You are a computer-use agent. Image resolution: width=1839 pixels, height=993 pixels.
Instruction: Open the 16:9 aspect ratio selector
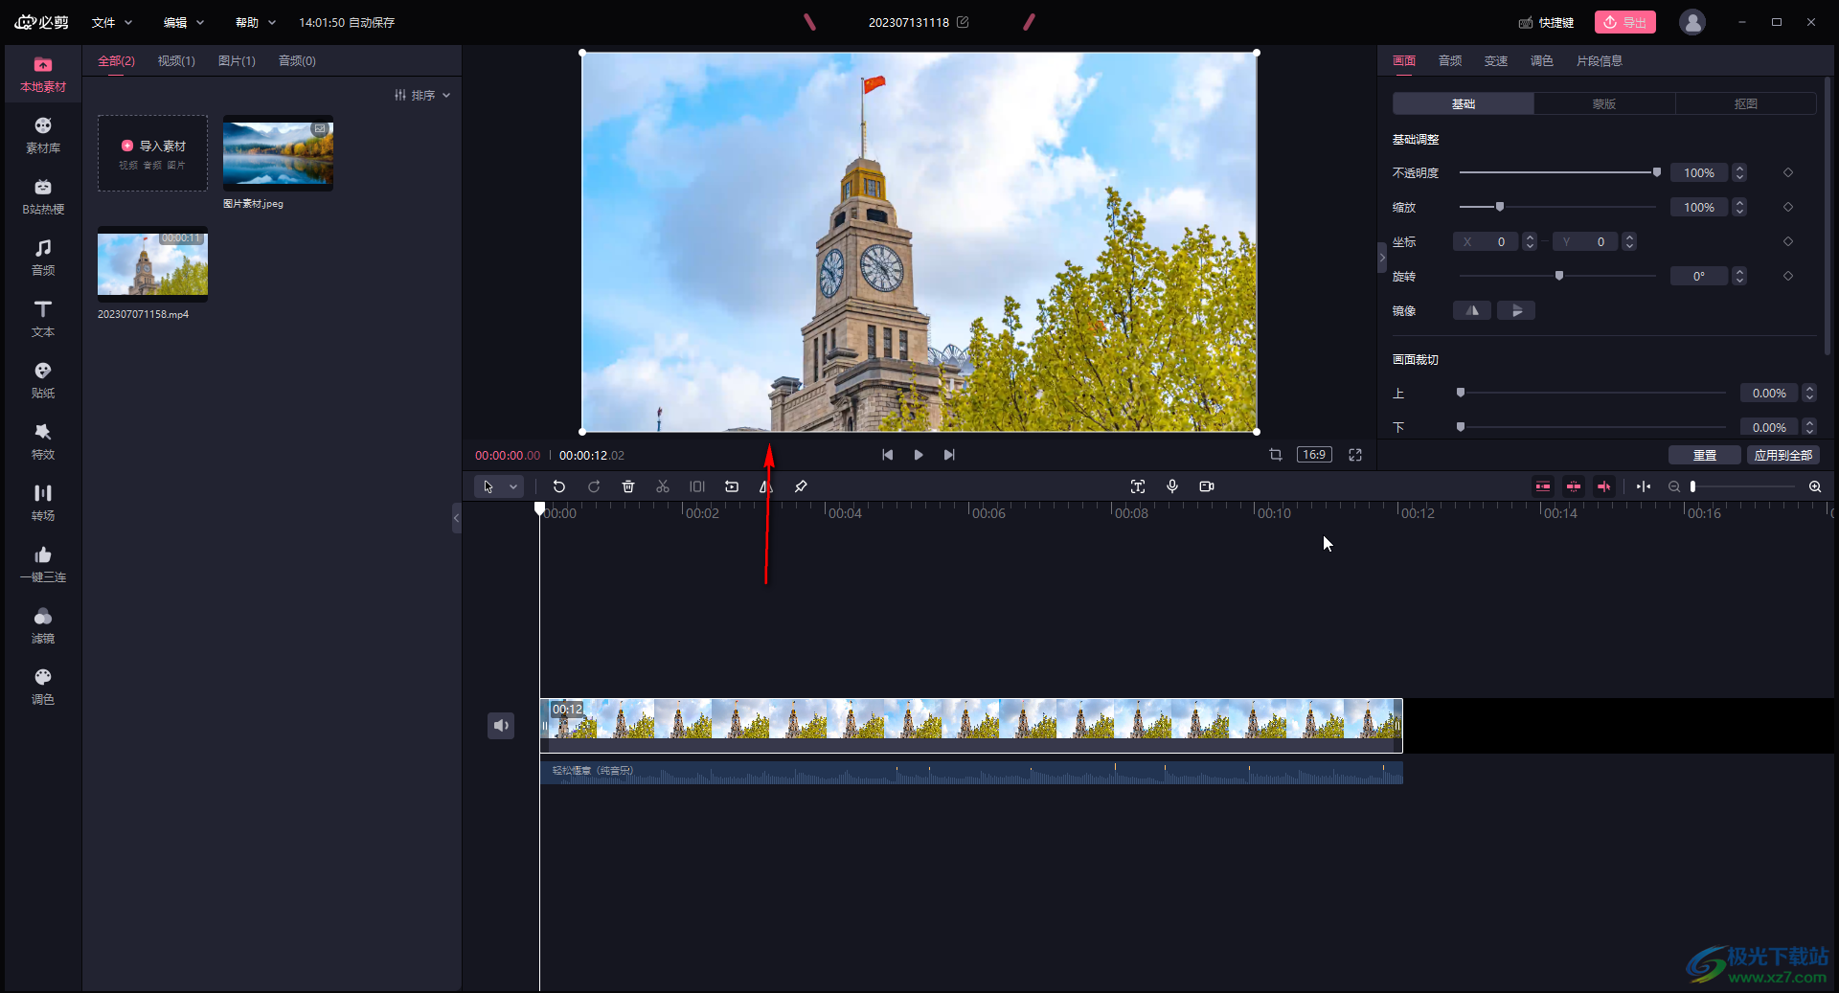1314,455
